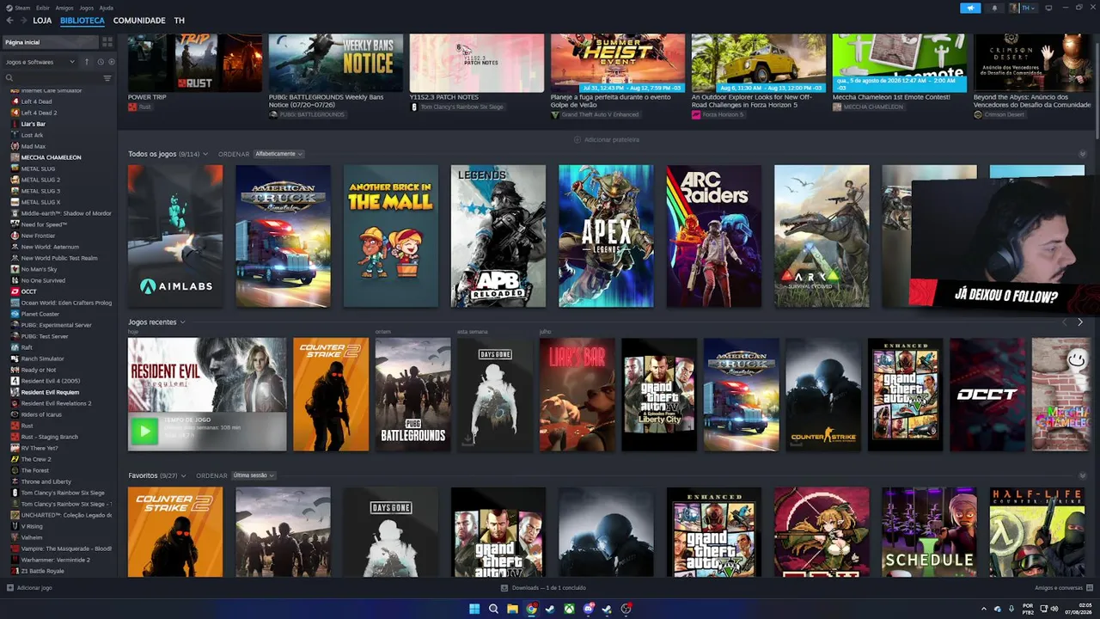Viewport: 1100px width, 619px height.
Task: Go back with the left arrow
Action: [x=10, y=21]
